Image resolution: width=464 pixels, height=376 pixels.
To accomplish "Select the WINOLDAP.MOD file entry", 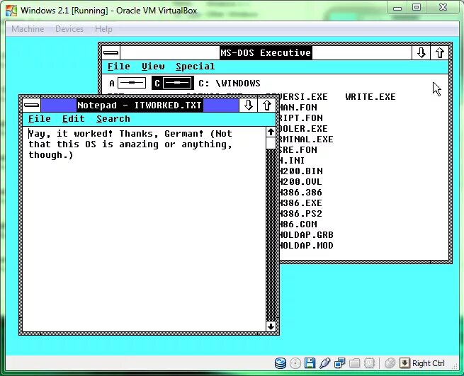I will click(x=306, y=246).
